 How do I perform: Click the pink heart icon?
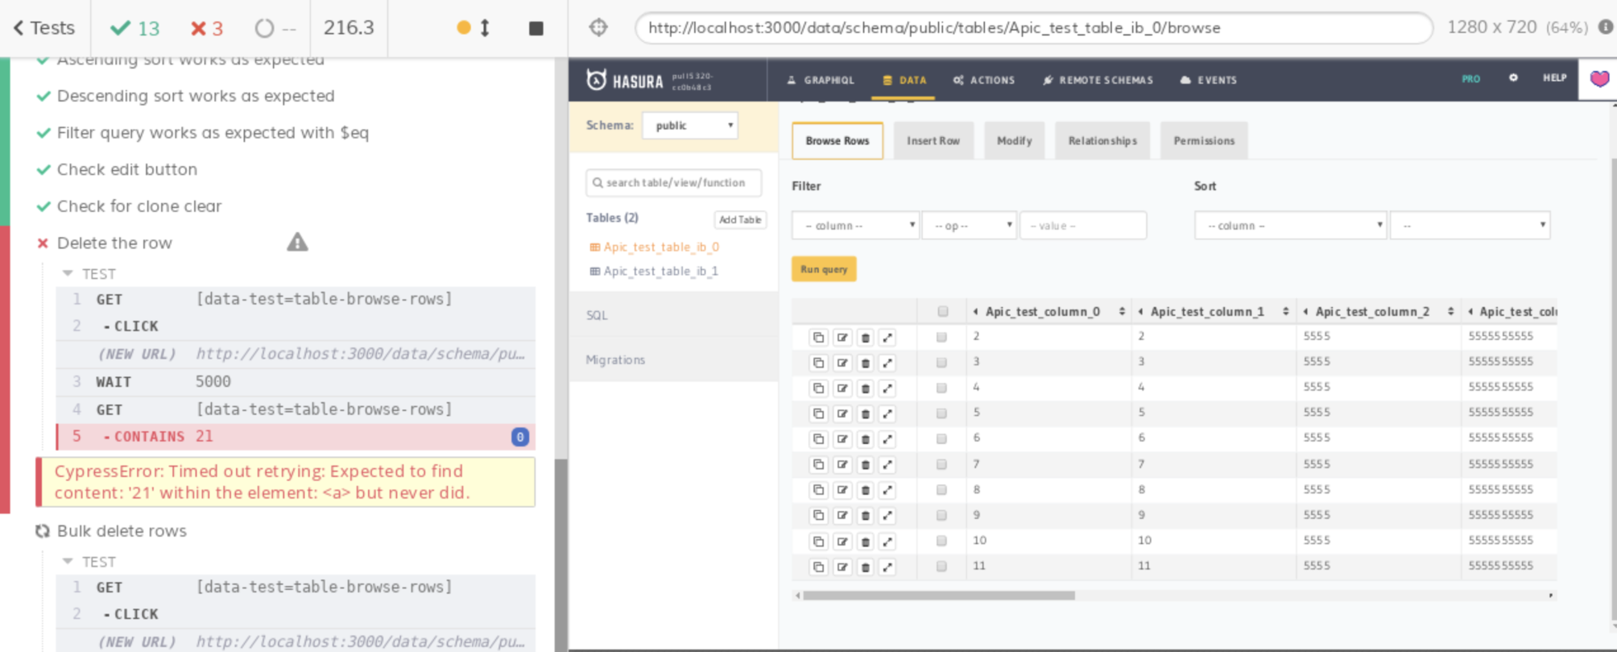click(x=1599, y=79)
